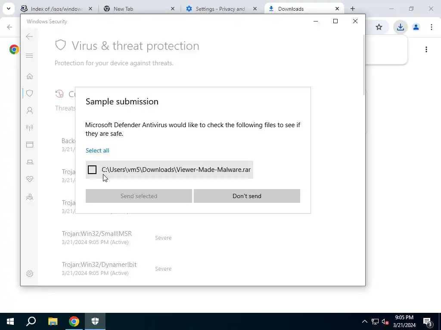Click the muted volume icon in tray
Screen dimensions: 441x330
pyautogui.click(x=385, y=321)
